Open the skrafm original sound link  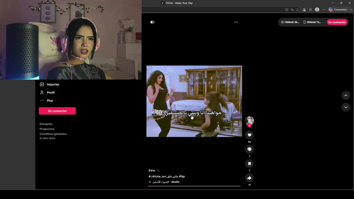tap(166, 182)
